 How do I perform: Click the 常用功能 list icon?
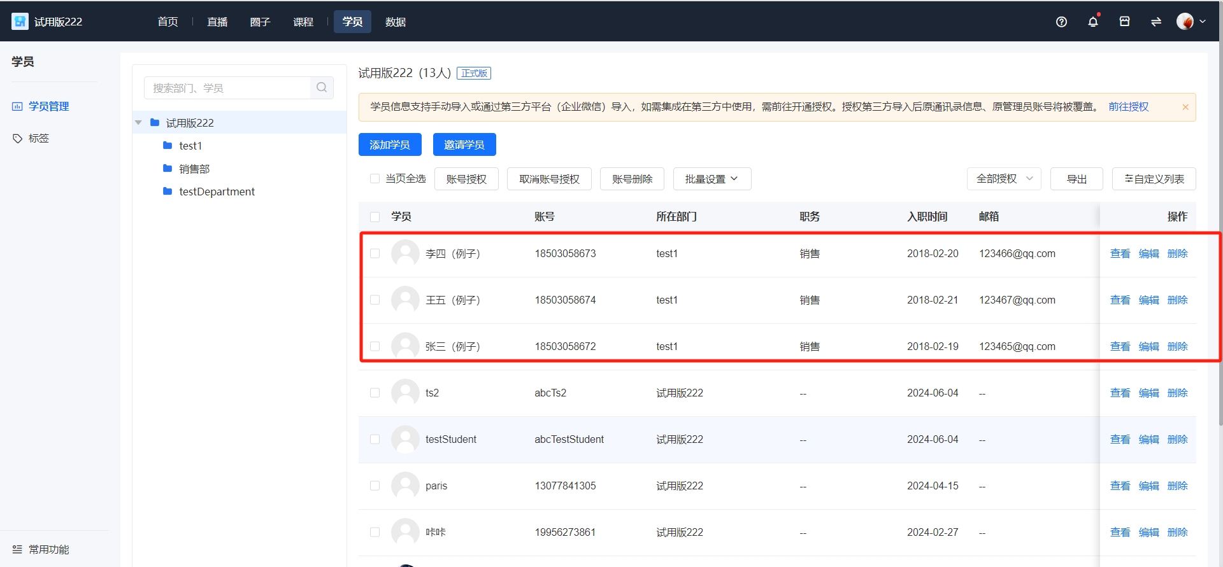17,549
